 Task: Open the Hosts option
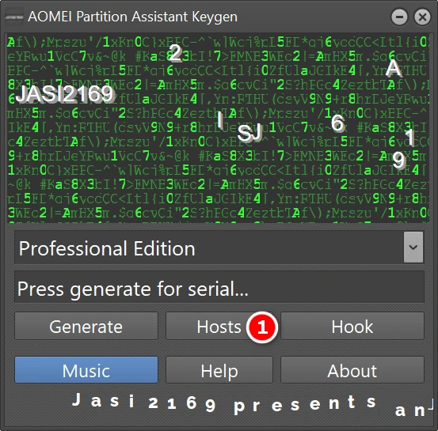coord(219,326)
